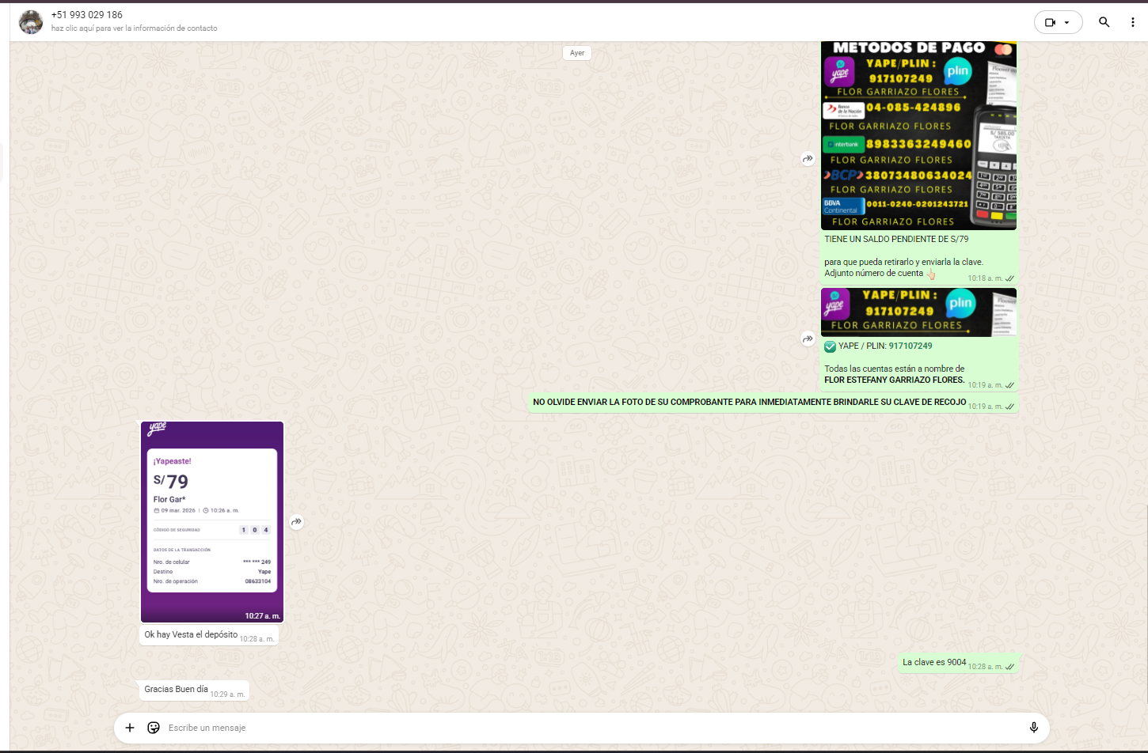This screenshot has height=753, width=1148.
Task: Expand the video call dropdown arrow
Action: click(1067, 22)
